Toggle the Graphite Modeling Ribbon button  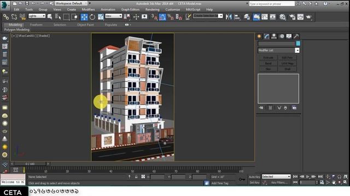(x=256, y=17)
